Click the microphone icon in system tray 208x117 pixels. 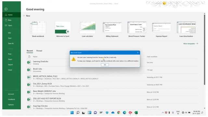[x=173, y=112]
